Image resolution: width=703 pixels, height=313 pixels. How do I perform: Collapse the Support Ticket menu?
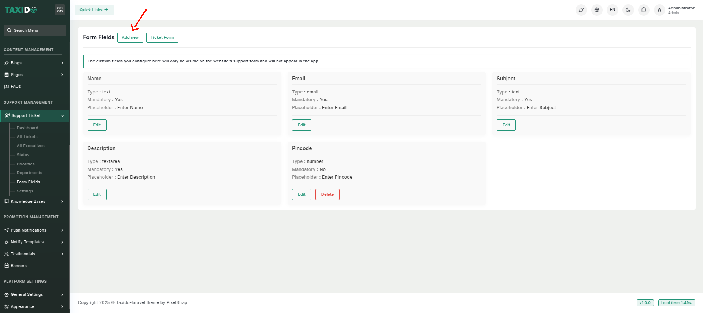(62, 116)
